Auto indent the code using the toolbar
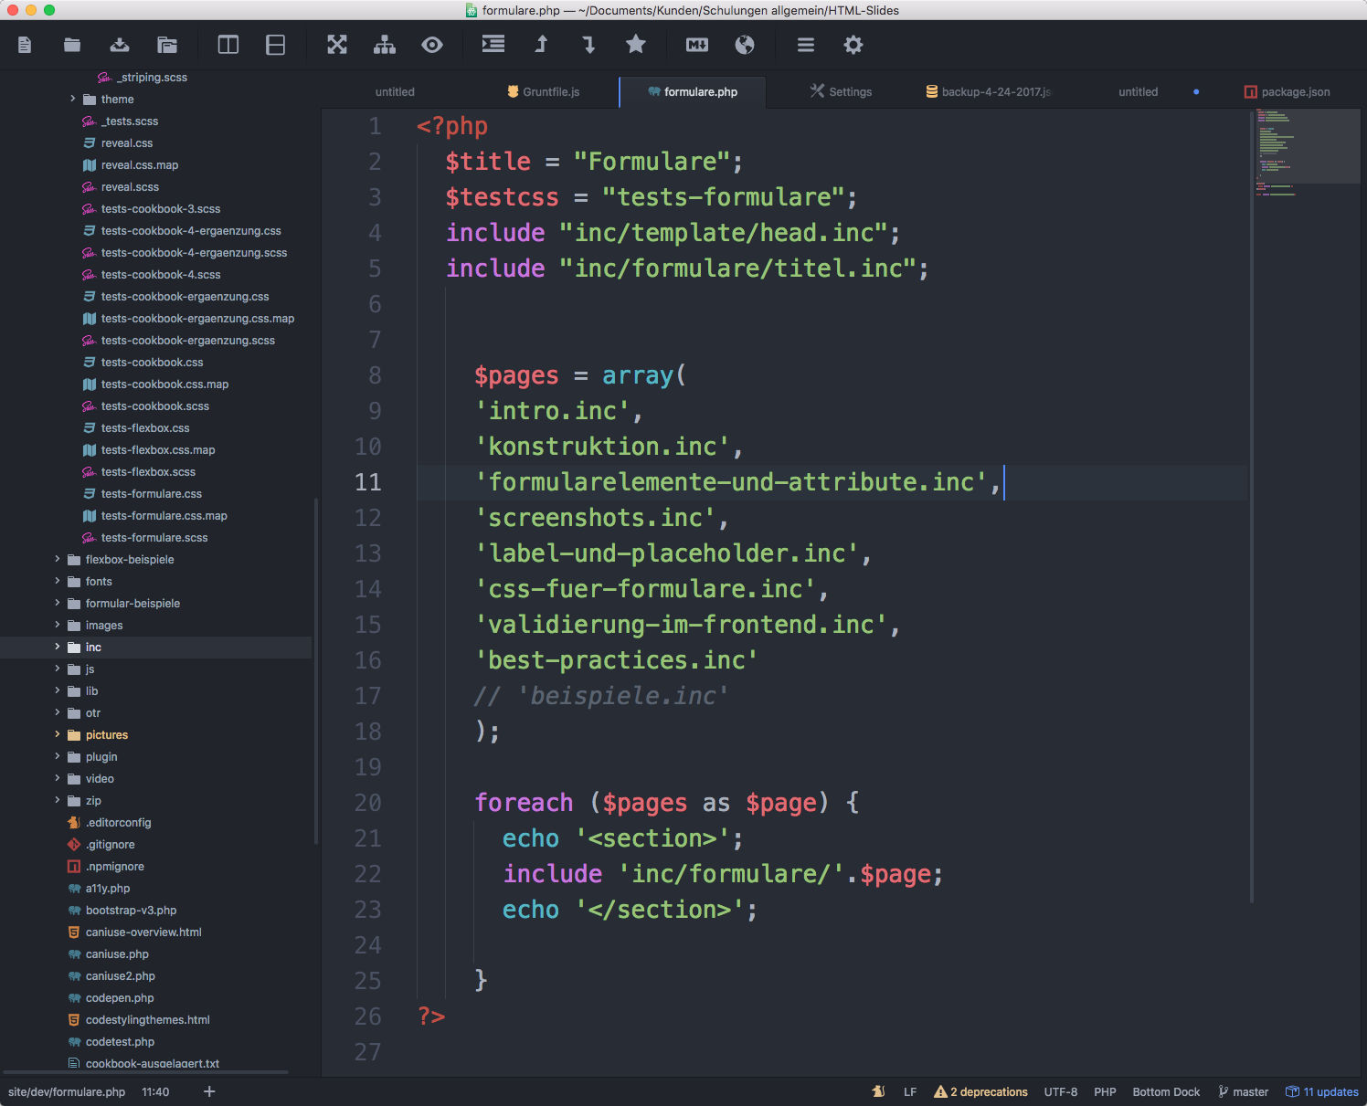1367x1106 pixels. (493, 44)
